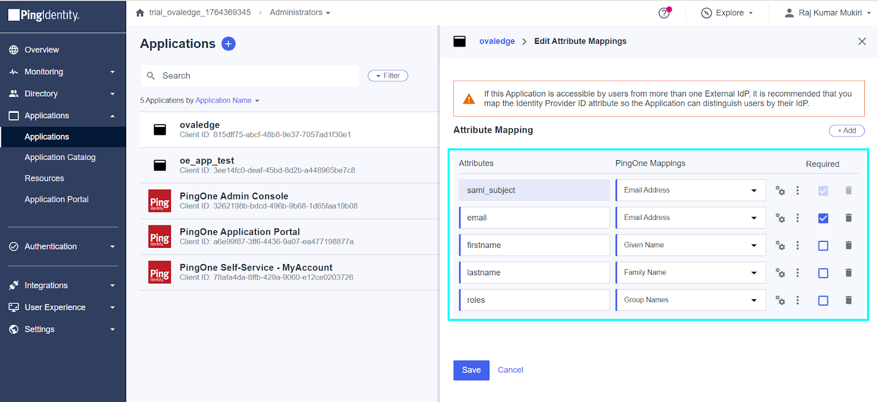Expand the Integrations menu
The image size is (878, 402).
click(x=63, y=286)
